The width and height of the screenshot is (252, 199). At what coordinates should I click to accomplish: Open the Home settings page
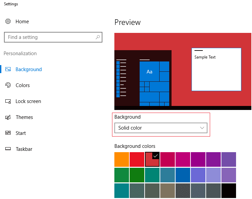pos(22,22)
